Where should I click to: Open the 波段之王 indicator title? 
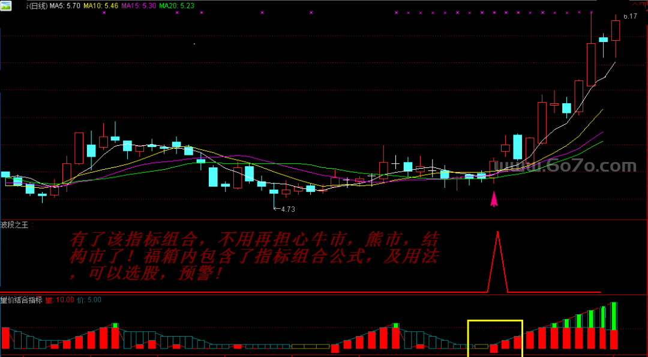[x=14, y=225]
